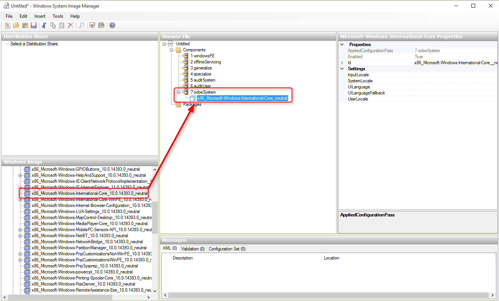Click the Messages horizontal scrollbar right arrow
The image size is (499, 301).
pyautogui.click(x=493, y=295)
